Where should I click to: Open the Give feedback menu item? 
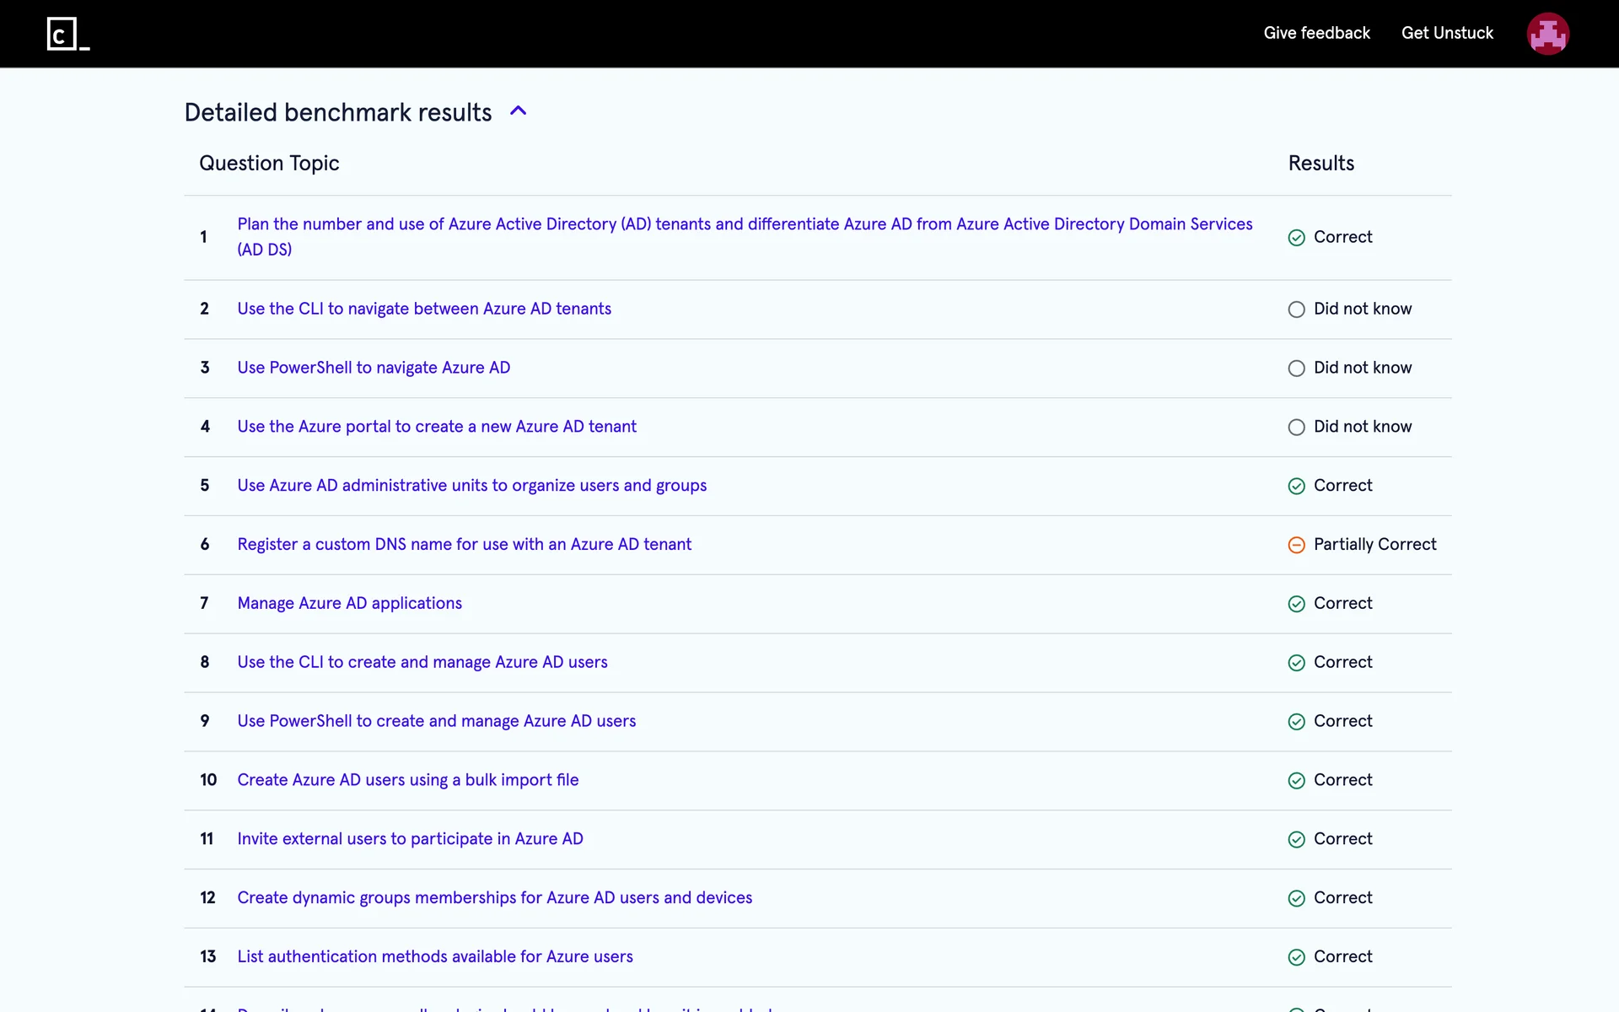(x=1316, y=33)
